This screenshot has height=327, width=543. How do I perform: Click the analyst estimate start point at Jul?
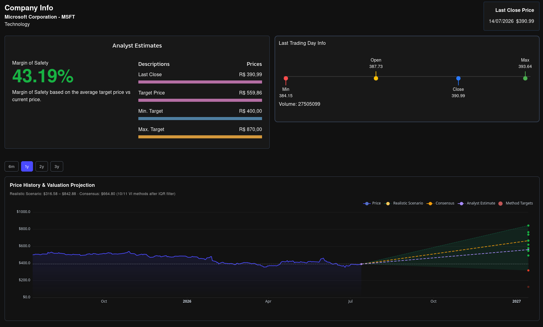(x=361, y=264)
